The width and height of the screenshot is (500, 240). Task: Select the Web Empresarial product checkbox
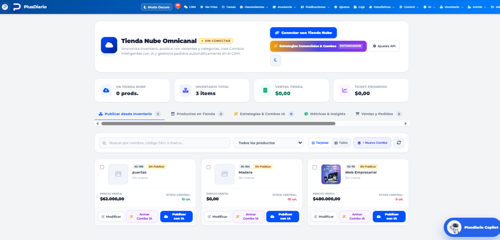pos(315,167)
